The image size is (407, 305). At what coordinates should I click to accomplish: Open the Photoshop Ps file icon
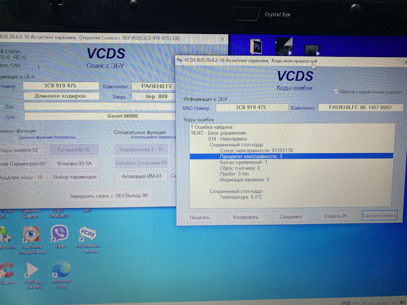click(256, 47)
